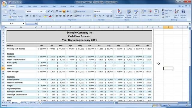Select all cells corner button
The height and width of the screenshot is (108, 192).
tap(3, 27)
